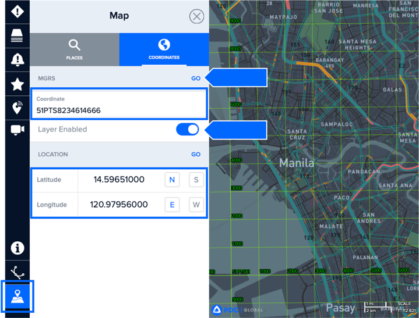Click the SANTA ANA label on map

pyautogui.click(x=396, y=185)
